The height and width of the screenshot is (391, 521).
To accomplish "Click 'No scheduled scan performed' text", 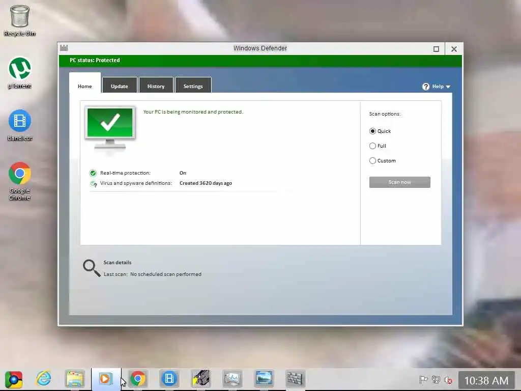I will (166, 274).
